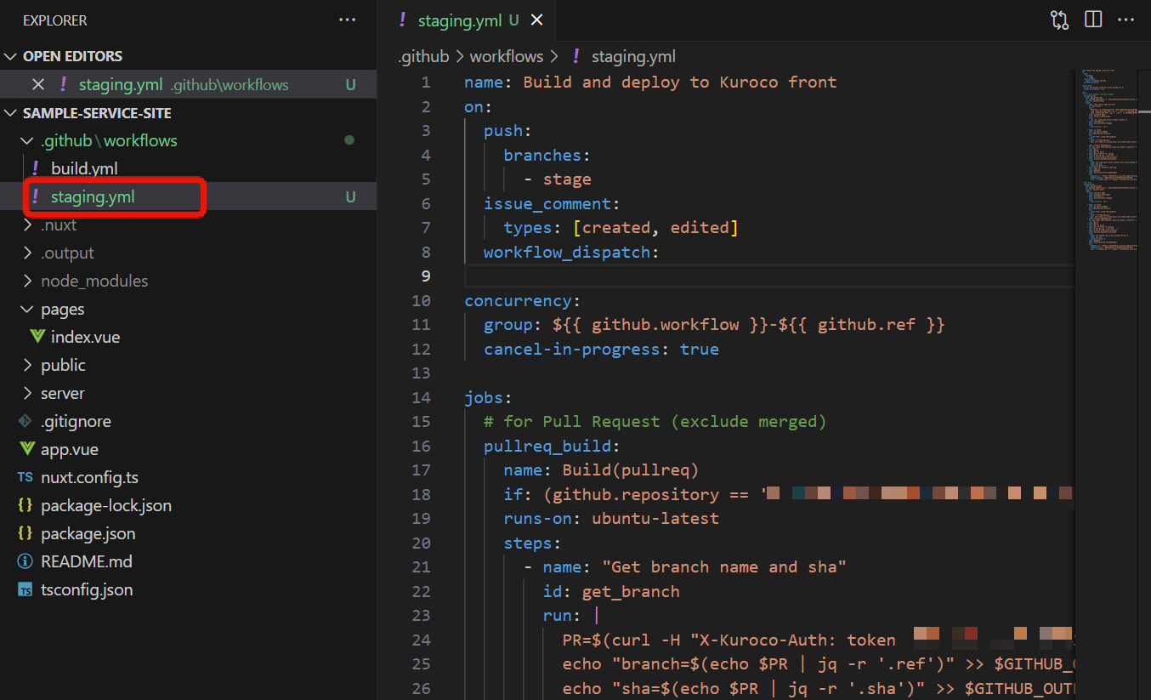Close the staging.yml editor tab
This screenshot has height=700, width=1151.
click(536, 21)
